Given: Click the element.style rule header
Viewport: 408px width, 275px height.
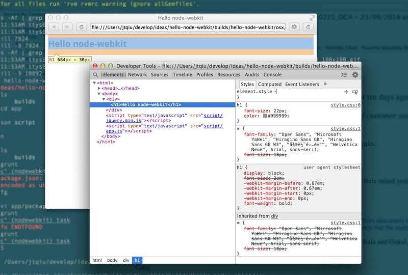Looking at the screenshot, I should click(x=257, y=92).
